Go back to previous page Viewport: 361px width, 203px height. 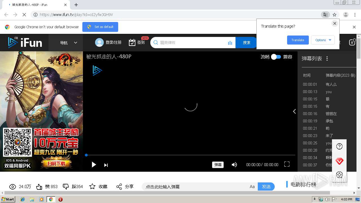pos(6,15)
